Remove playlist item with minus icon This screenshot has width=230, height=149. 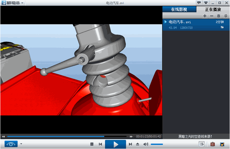[212, 16]
